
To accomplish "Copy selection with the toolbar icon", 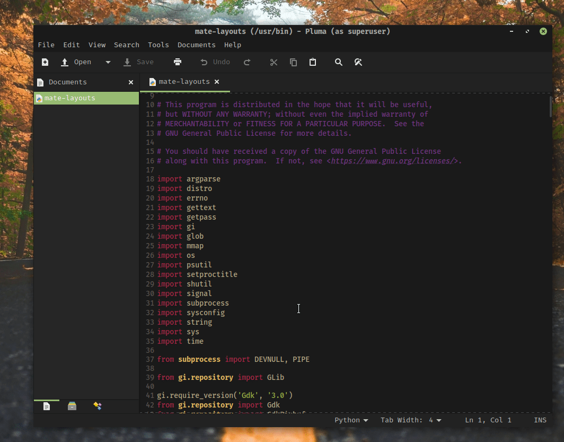I will 294,62.
